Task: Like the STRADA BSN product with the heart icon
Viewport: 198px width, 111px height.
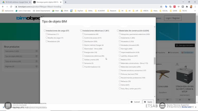Action: (x=189, y=100)
